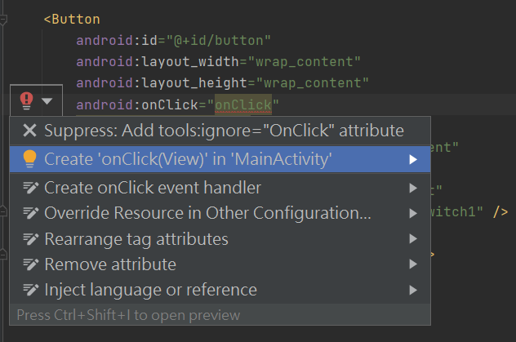The width and height of the screenshot is (516, 342).
Task: Click the pencil icon beside Create onClick event handler
Action: tap(30, 188)
